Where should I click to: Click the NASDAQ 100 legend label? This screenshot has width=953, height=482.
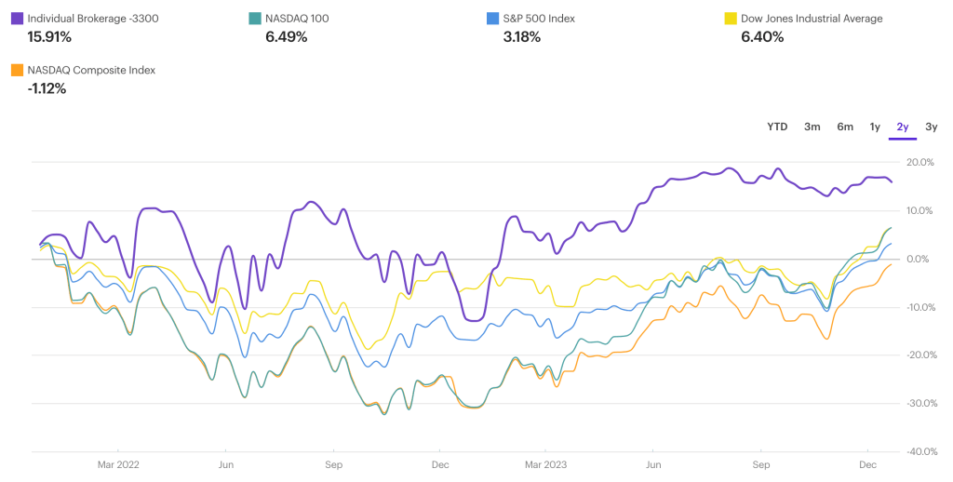(298, 18)
